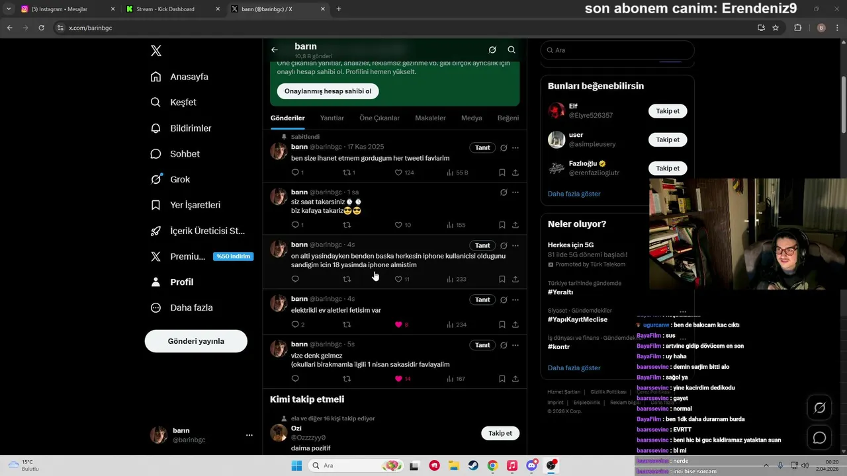
Task: Open Windows Start menu
Action: pyautogui.click(x=296, y=465)
